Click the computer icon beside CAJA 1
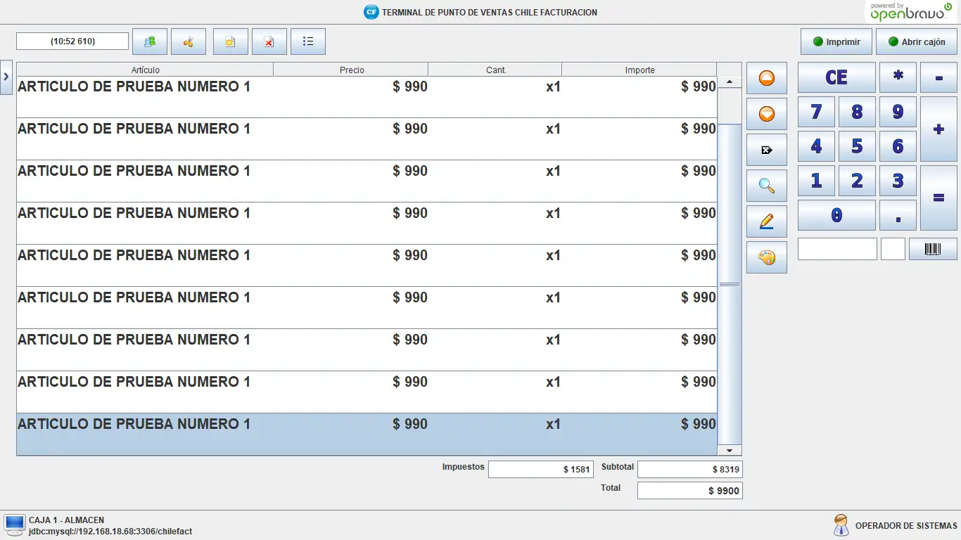The width and height of the screenshot is (961, 540). tap(14, 525)
